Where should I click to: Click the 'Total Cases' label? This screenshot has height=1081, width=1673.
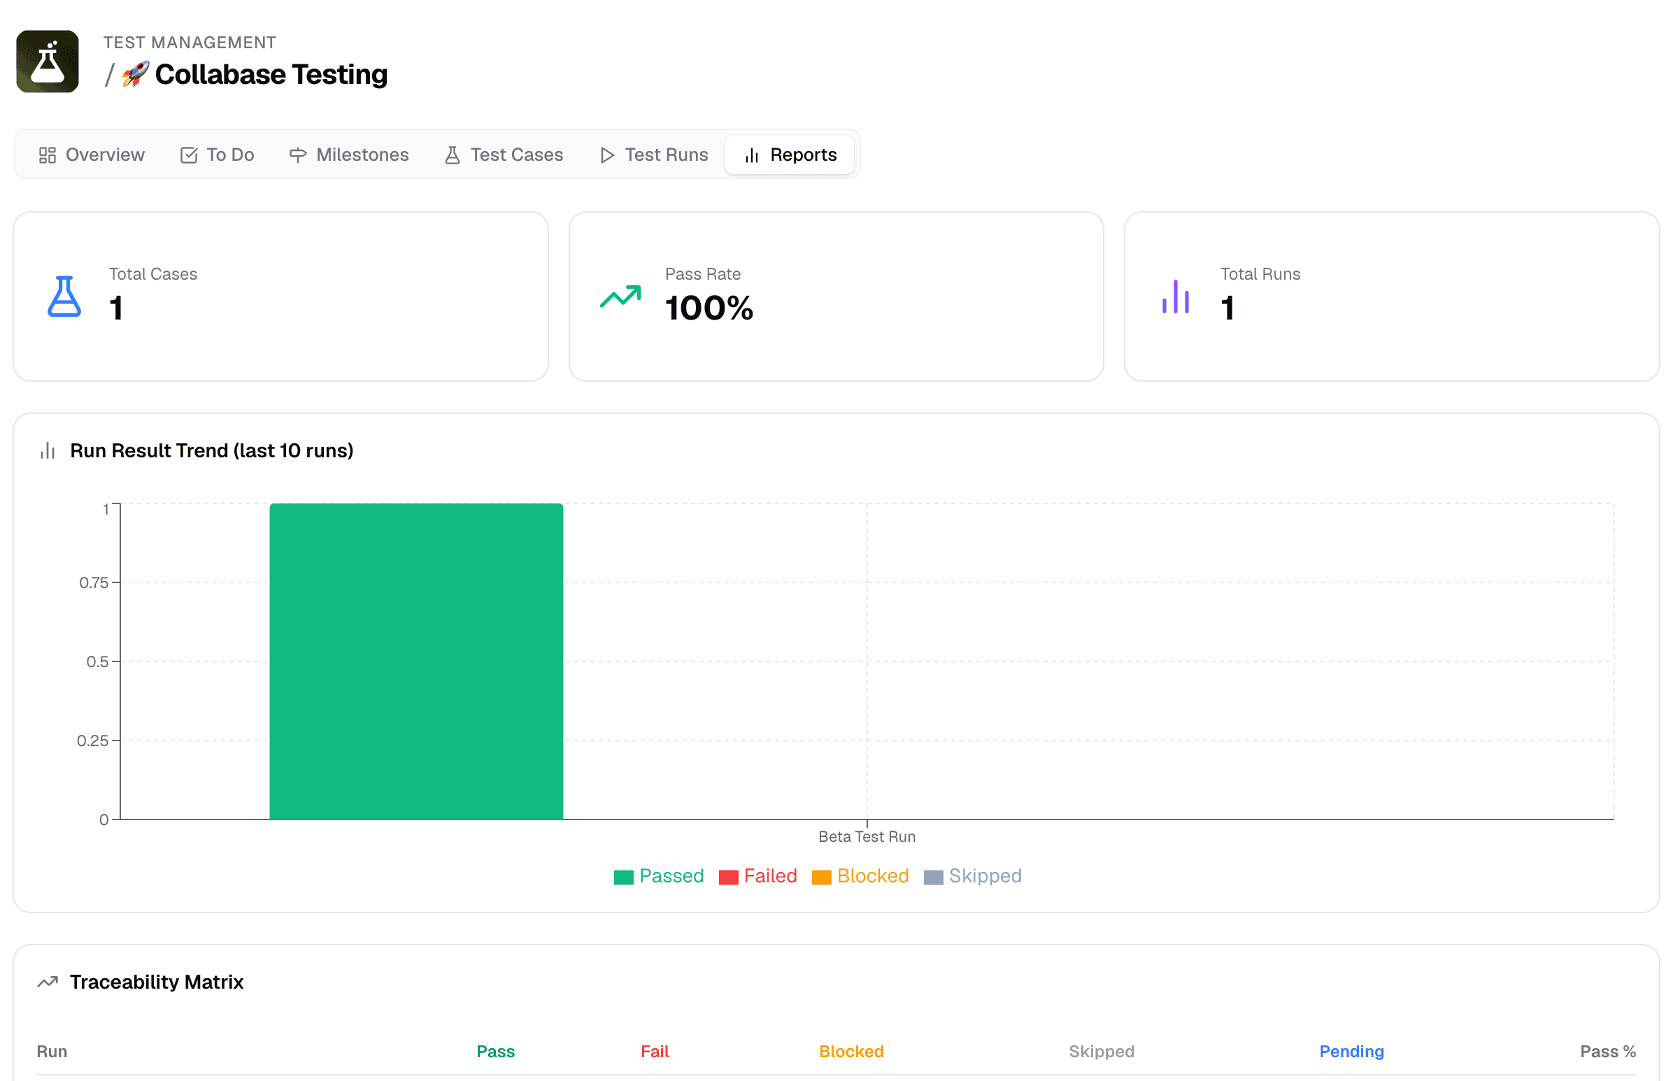pos(153,274)
